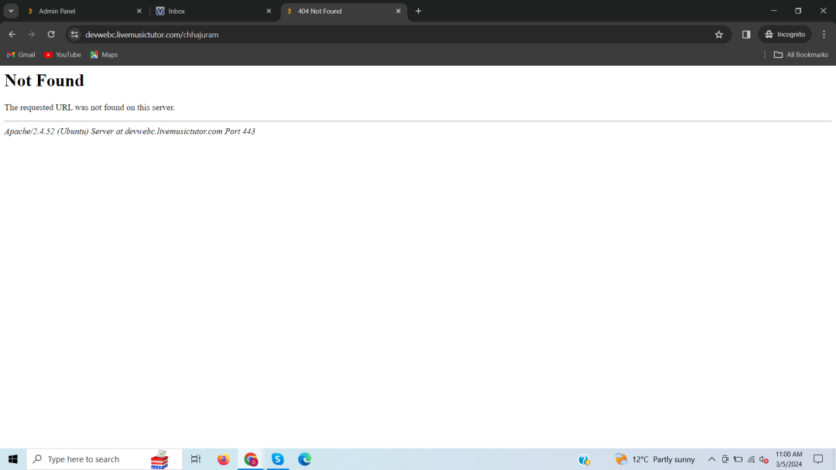Launch Firefox from the taskbar
Screen dimensions: 836x470
pyautogui.click(x=224, y=459)
